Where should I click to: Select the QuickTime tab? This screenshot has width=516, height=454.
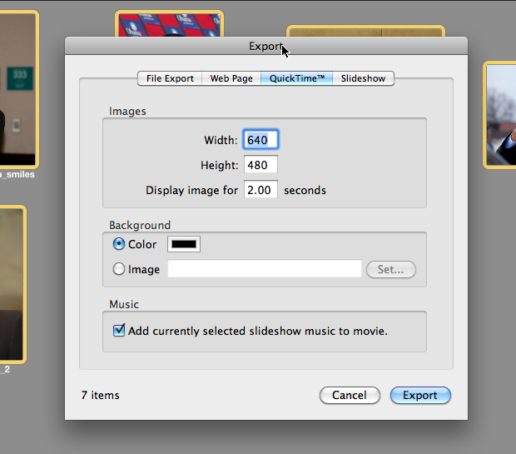click(x=296, y=78)
